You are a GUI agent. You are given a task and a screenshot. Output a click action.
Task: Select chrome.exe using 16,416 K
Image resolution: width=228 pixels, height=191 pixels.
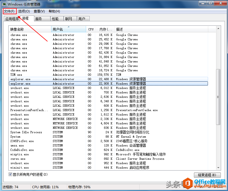[108, 35]
